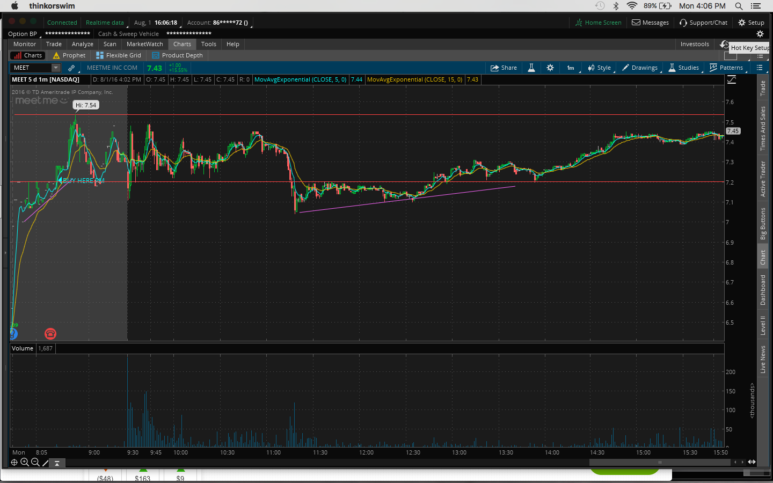Click the Wi-Fi icon in menu bar
This screenshot has height=483, width=773.
point(632,6)
